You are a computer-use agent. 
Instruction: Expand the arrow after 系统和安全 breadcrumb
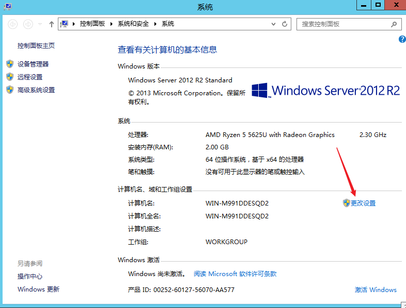coord(155,24)
